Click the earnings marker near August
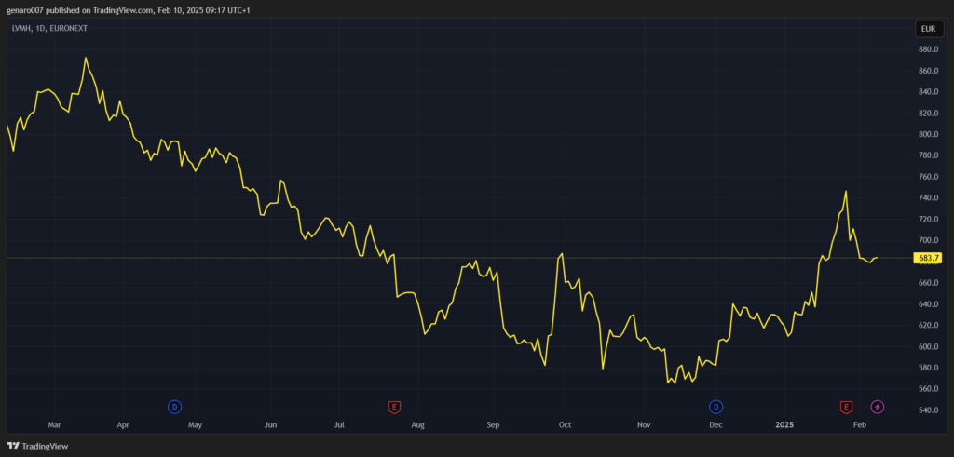 [x=394, y=407]
